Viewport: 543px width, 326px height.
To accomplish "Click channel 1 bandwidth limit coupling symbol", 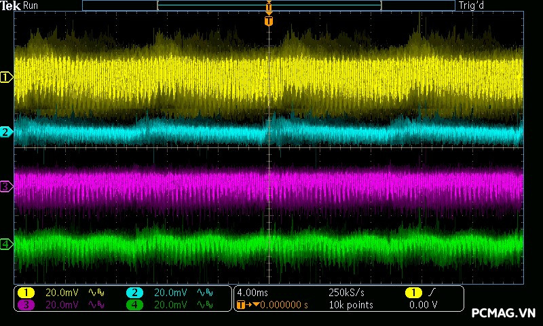I will tap(97, 292).
